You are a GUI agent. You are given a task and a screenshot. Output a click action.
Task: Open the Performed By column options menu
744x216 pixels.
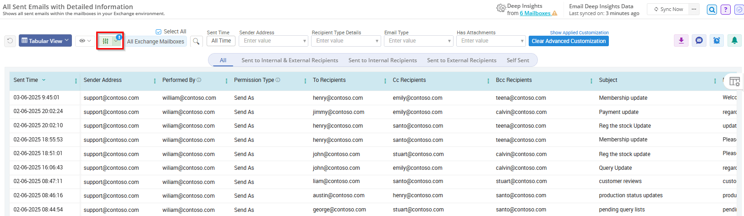pyautogui.click(x=227, y=81)
